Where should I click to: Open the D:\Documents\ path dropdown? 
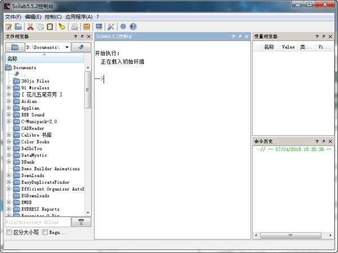pyautogui.click(x=67, y=47)
